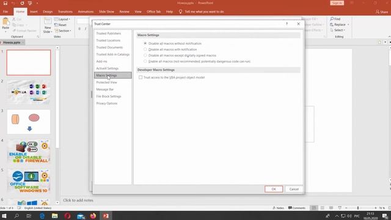Open the Layout dropdown
391x220 pixels.
(x=62, y=19)
